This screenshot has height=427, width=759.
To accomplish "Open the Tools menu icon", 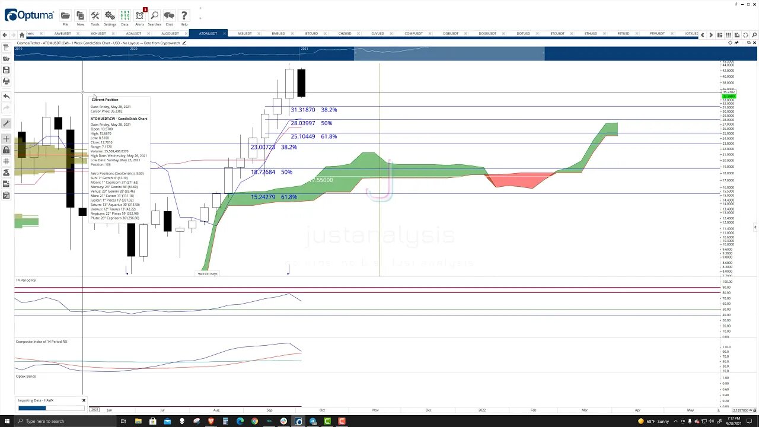I will (x=95, y=16).
